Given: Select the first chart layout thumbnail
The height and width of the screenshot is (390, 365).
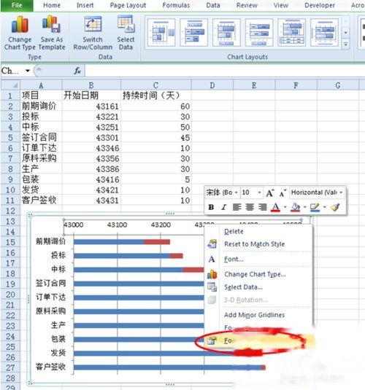Looking at the screenshot, I should (x=161, y=33).
